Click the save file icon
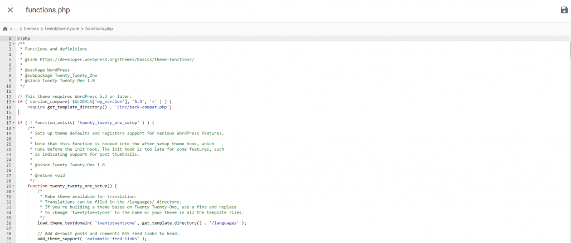This screenshot has width=571, height=243. [x=564, y=10]
